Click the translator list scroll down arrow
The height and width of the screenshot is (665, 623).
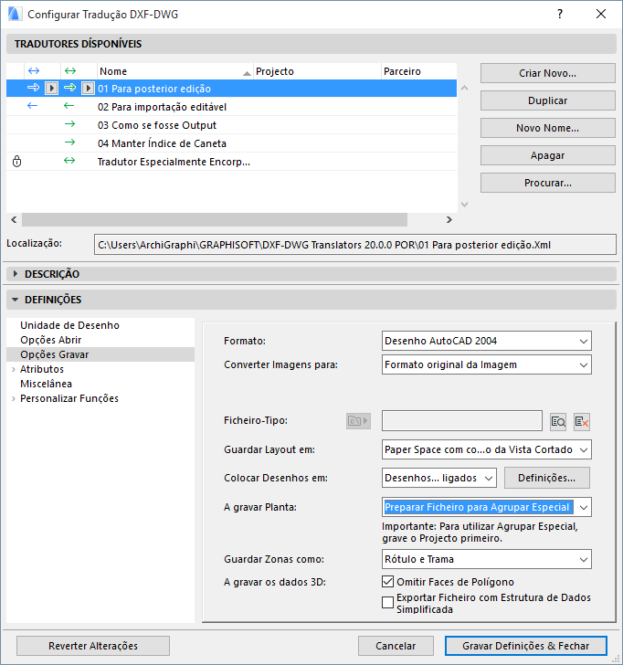coord(464,205)
